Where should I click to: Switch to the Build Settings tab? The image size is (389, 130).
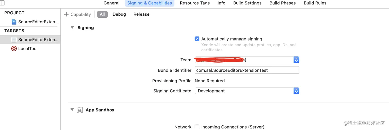point(247,3)
